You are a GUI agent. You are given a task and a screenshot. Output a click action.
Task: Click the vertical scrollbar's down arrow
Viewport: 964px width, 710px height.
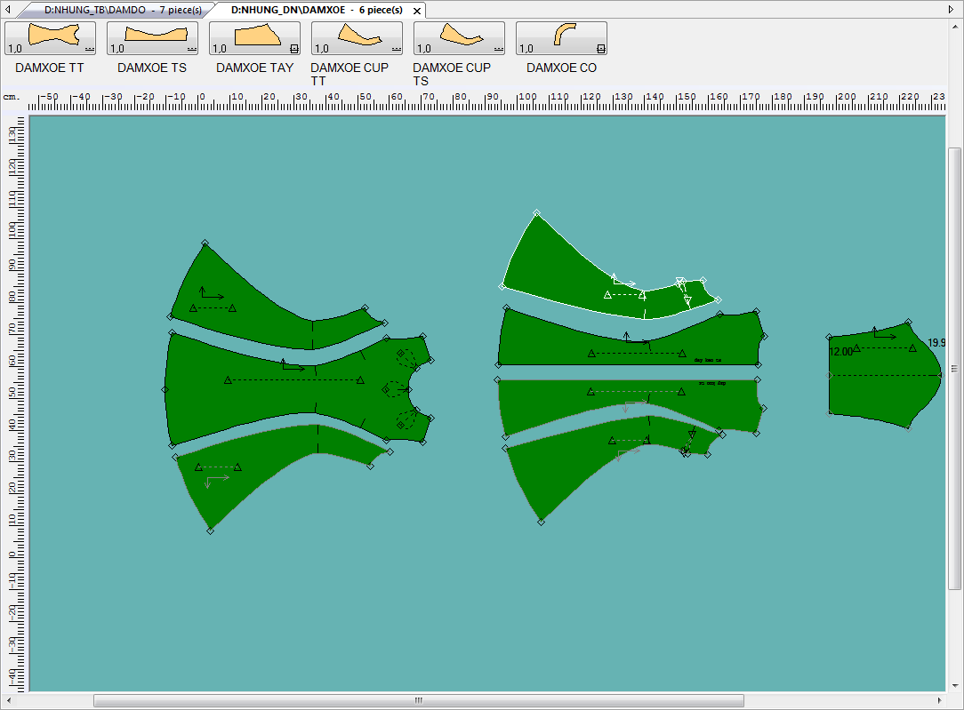click(x=955, y=685)
